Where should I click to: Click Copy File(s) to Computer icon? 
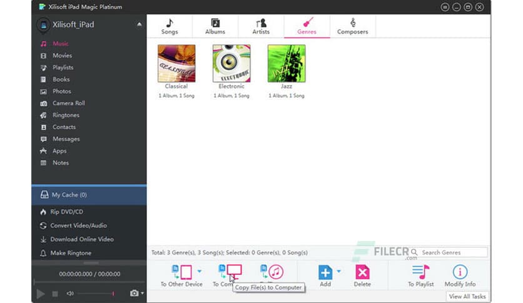[230, 272]
